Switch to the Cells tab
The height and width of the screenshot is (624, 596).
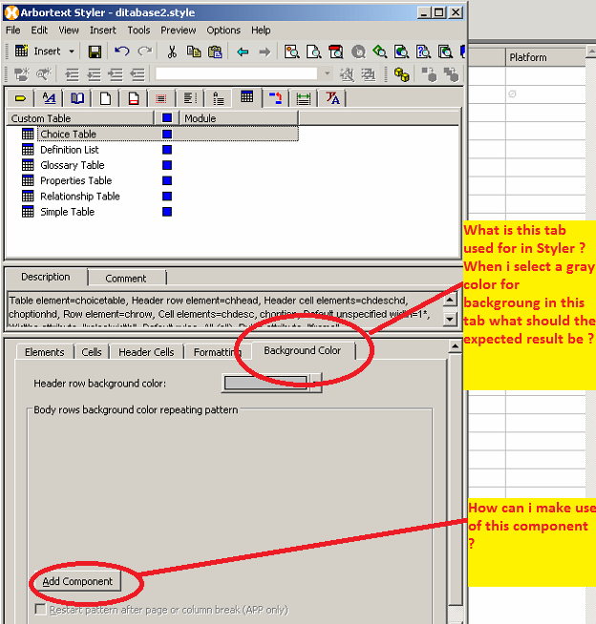tap(92, 352)
